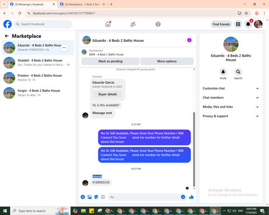Screen dimensions: 269x215
Task: Click the Facebook logo
Action: 8,24
